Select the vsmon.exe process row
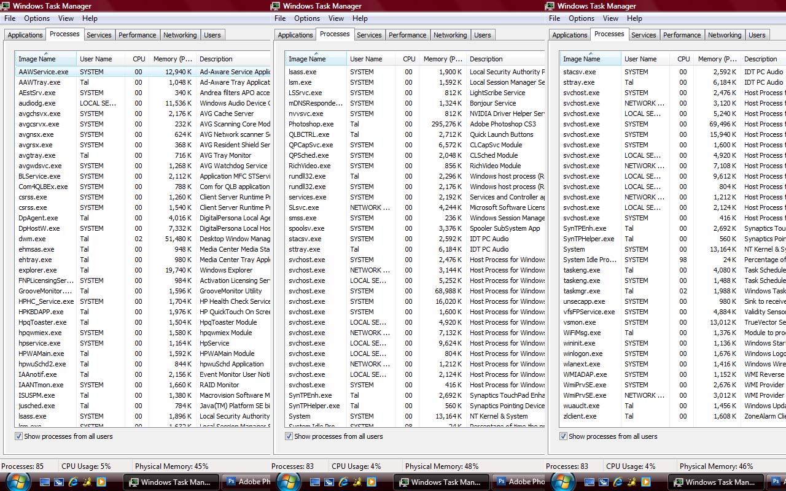Image resolution: width=786 pixels, height=491 pixels. [673, 322]
